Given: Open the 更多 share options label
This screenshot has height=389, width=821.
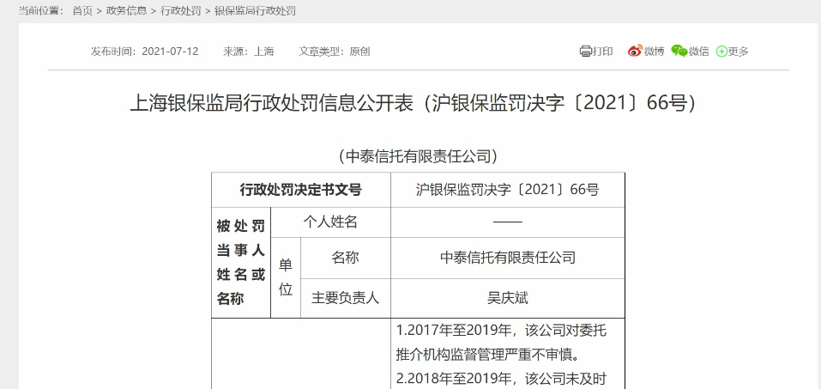Looking at the screenshot, I should 739,52.
